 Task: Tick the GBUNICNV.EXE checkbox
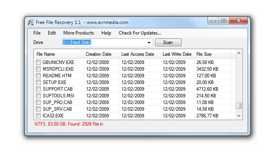[x=38, y=62]
